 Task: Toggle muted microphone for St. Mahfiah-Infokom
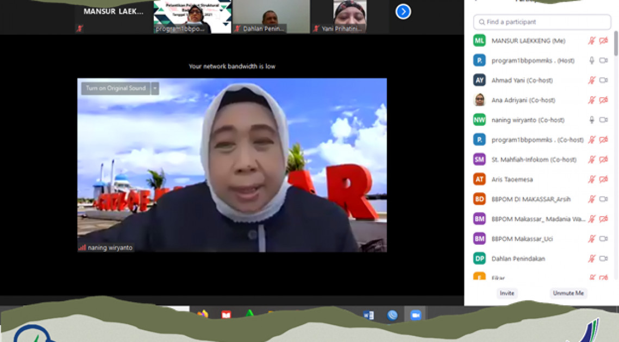click(x=591, y=160)
